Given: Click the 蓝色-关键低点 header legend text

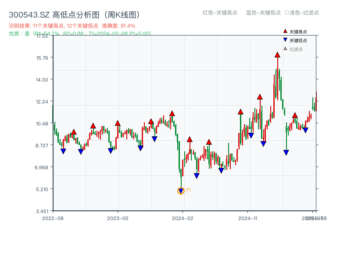Looking at the screenshot, I should [263, 13].
